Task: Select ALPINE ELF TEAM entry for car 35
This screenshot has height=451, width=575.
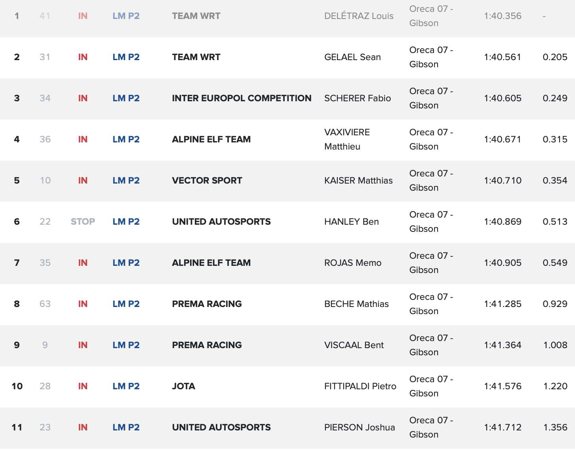Action: tap(211, 263)
